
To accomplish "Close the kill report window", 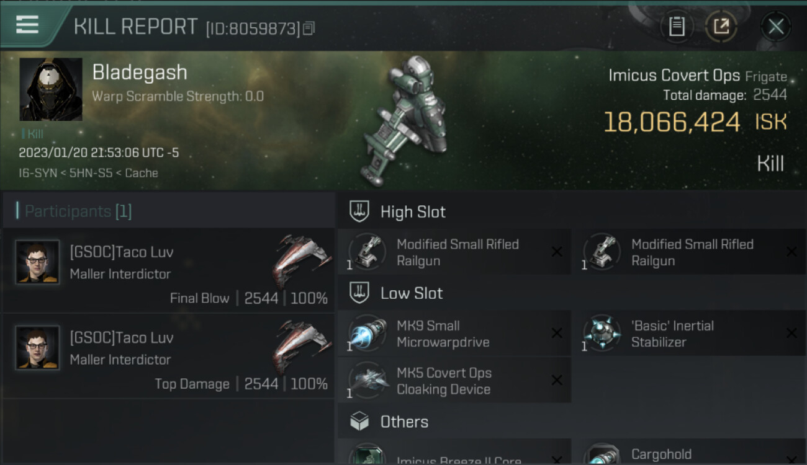I will pos(776,27).
